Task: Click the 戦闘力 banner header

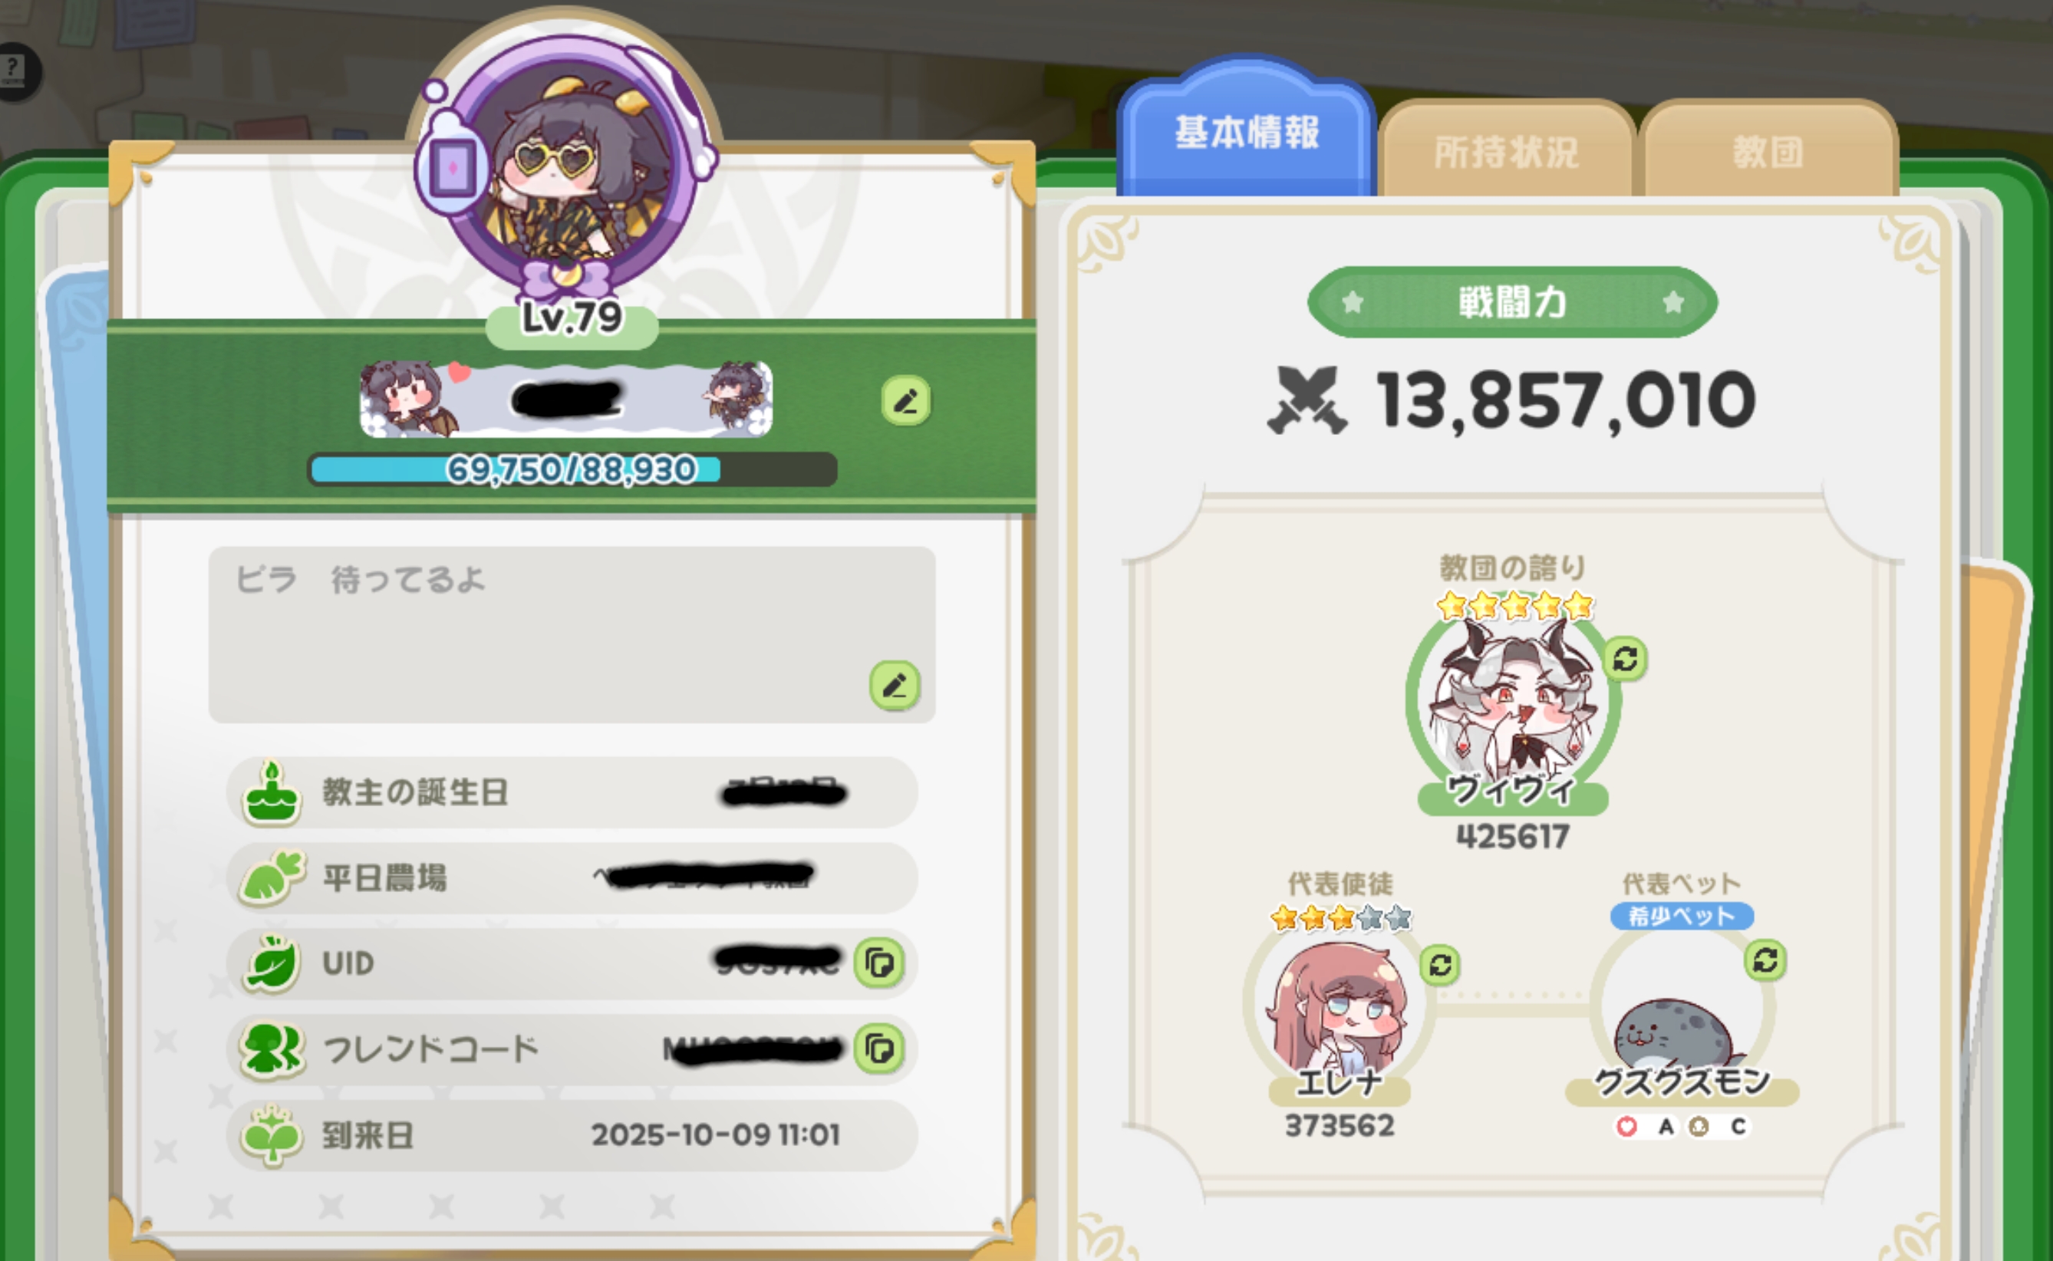Action: click(1511, 302)
